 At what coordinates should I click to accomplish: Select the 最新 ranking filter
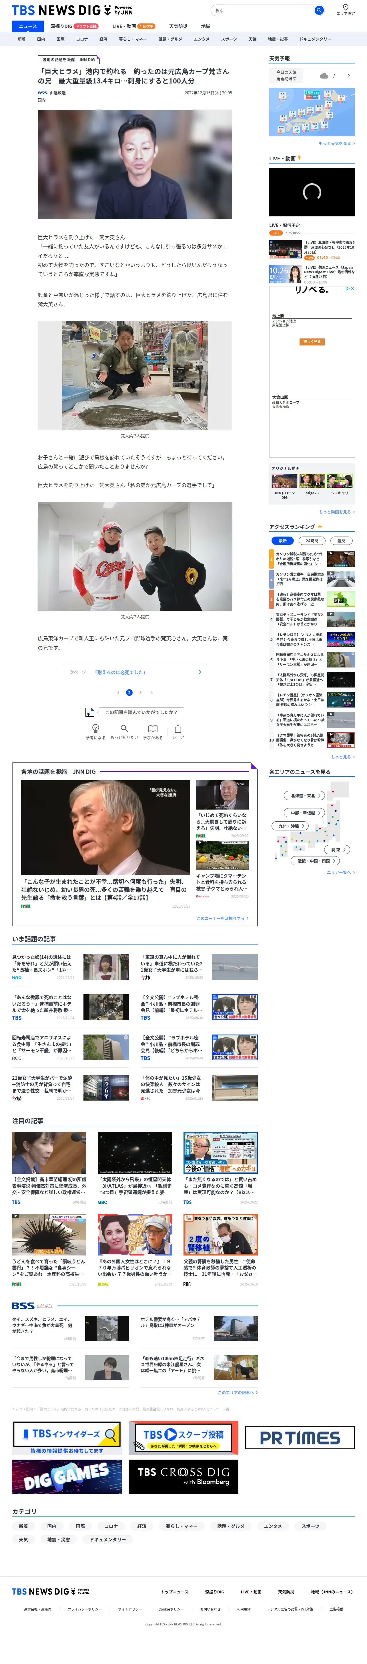pos(282,541)
